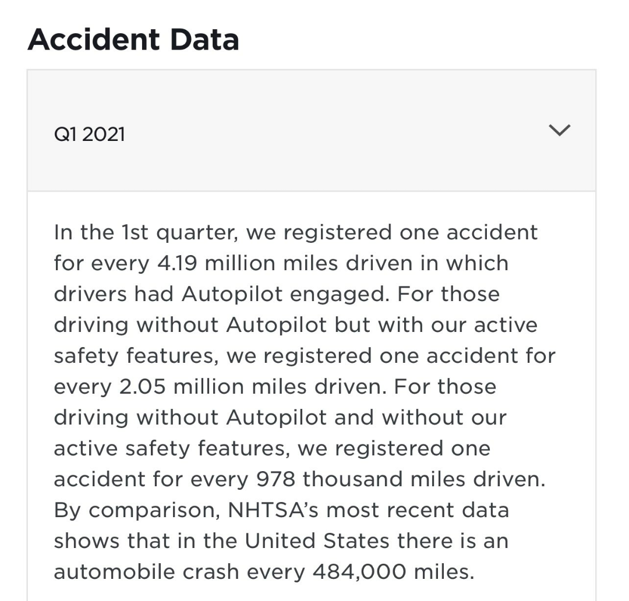
Task: Select the Q1 2021 label text
Action: (x=90, y=134)
